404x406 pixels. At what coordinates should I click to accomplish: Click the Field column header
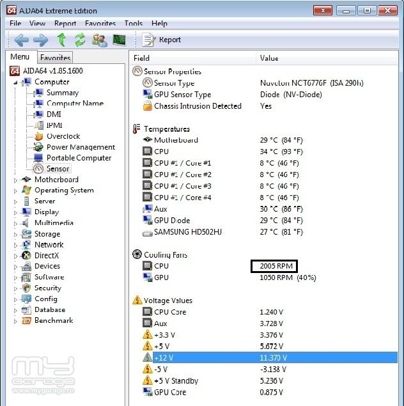tap(193, 58)
